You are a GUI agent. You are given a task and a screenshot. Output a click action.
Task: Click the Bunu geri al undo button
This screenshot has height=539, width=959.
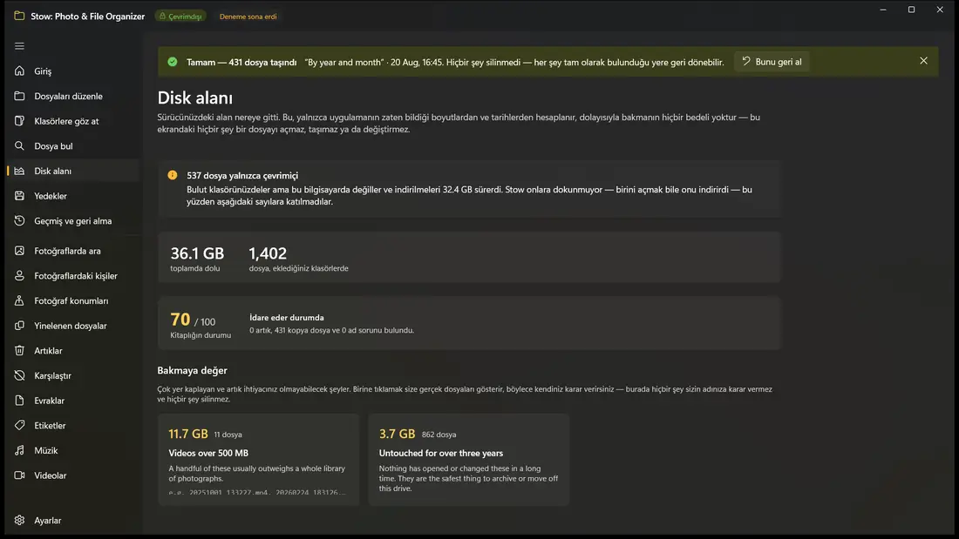772,62
